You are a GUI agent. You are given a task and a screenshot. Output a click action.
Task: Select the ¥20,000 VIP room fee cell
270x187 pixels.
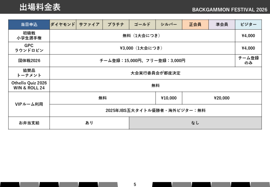click(221, 98)
